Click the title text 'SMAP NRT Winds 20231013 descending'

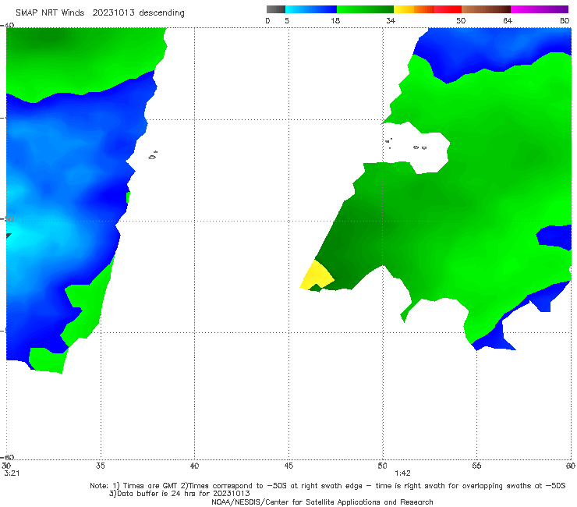100,13
